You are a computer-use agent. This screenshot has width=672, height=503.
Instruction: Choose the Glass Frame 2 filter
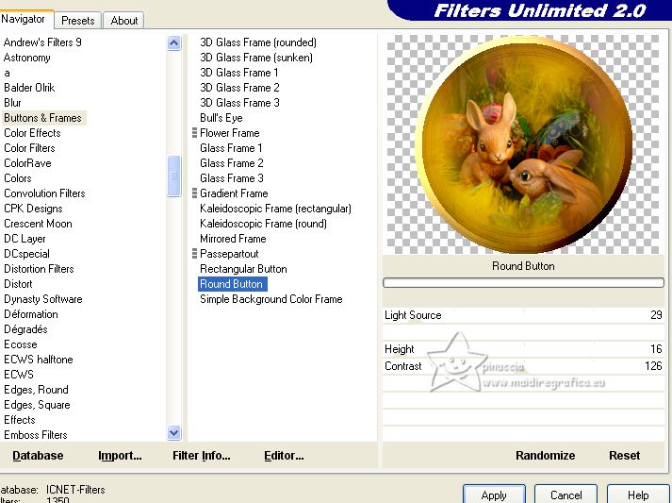tap(232, 163)
